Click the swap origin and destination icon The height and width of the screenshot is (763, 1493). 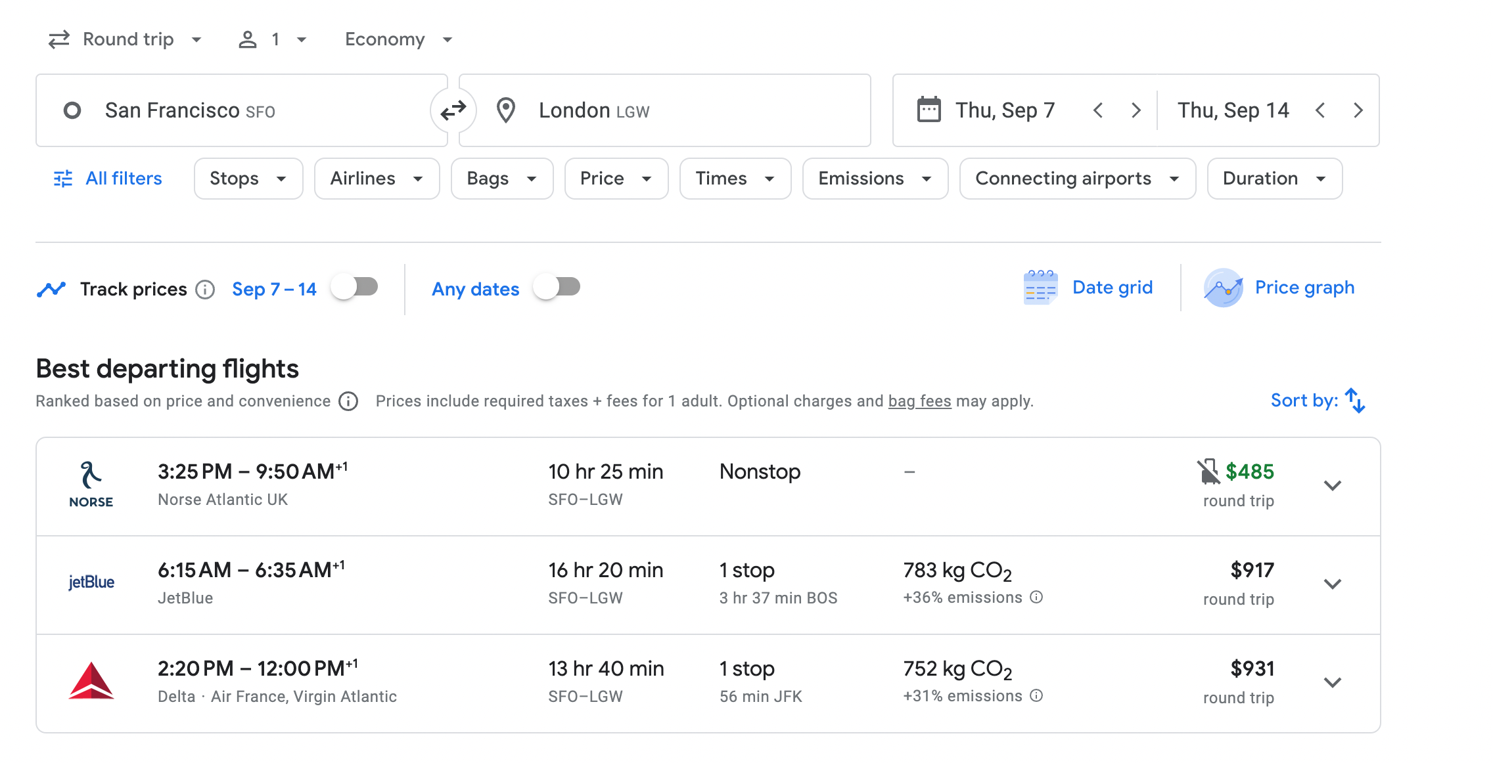point(453,110)
